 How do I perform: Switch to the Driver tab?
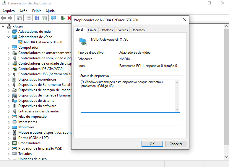click(92, 30)
